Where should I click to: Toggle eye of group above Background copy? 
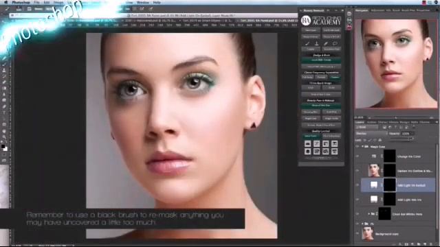pyautogui.click(x=357, y=224)
